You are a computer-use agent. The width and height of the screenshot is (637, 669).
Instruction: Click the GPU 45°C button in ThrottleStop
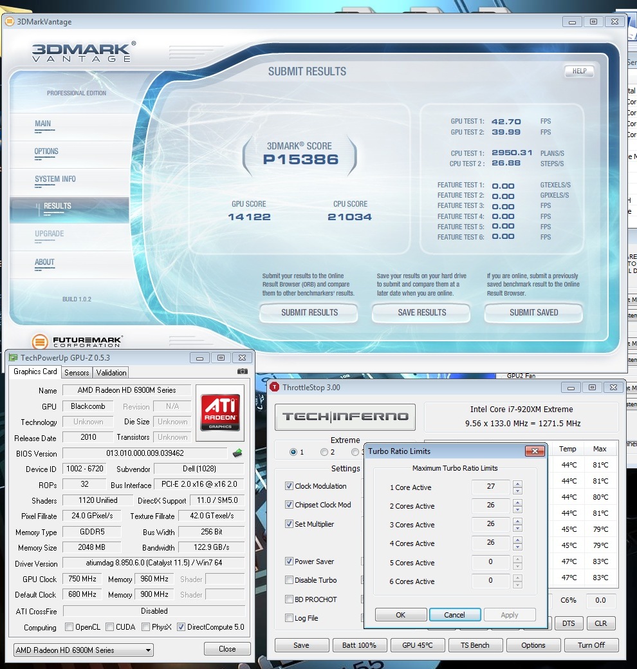coord(418,645)
